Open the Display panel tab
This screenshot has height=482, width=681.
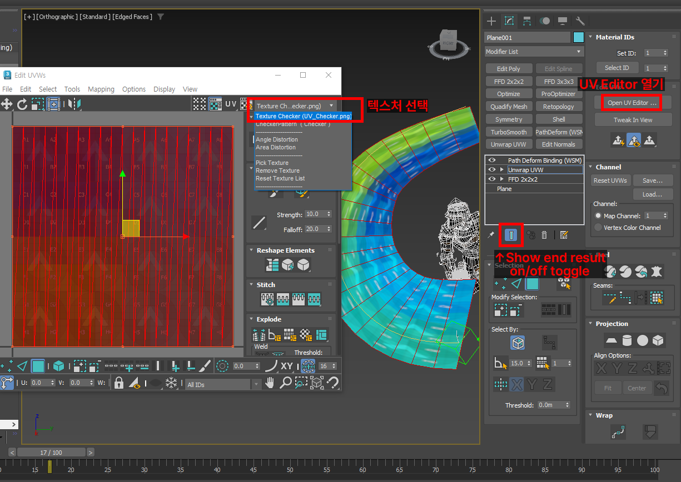point(563,21)
